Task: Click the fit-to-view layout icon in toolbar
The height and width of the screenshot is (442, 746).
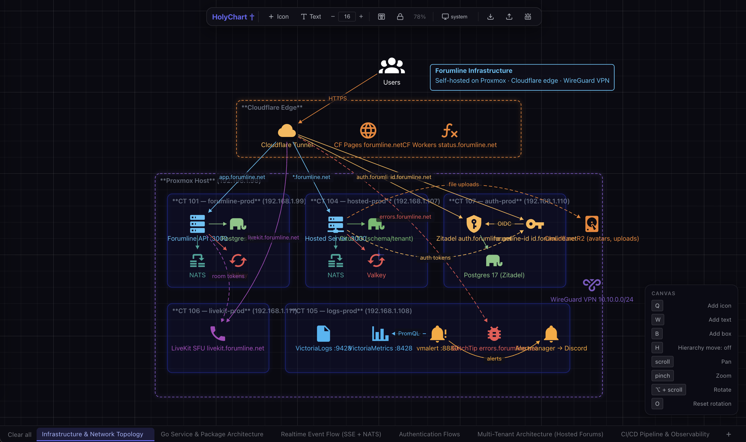Action: [x=382, y=17]
